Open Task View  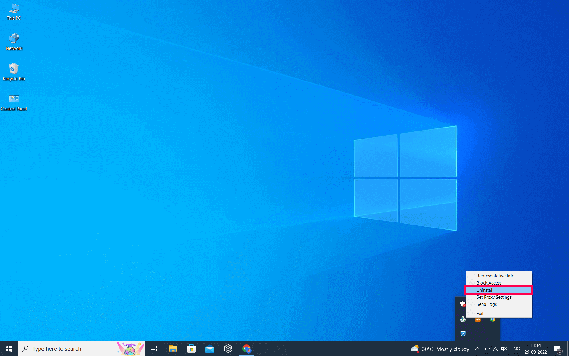(154, 349)
